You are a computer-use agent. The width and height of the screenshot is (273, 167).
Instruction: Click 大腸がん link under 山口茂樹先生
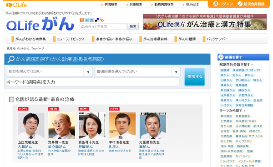tap(25, 147)
